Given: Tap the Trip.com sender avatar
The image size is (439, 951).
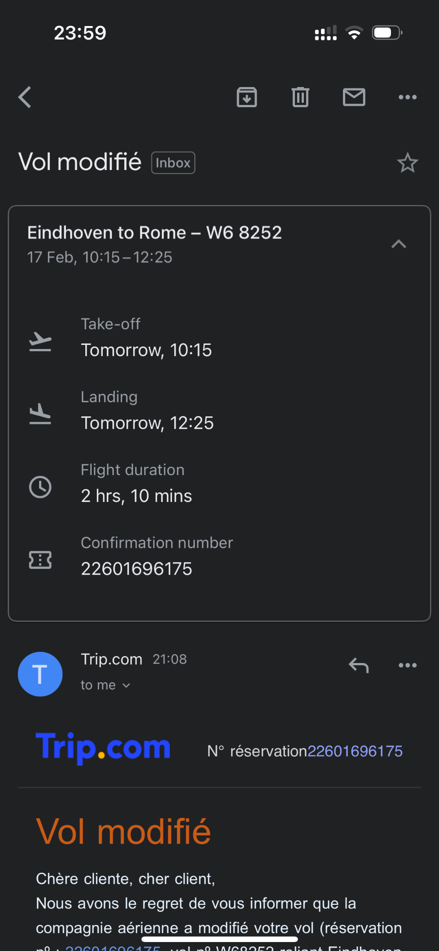Looking at the screenshot, I should pos(40,674).
